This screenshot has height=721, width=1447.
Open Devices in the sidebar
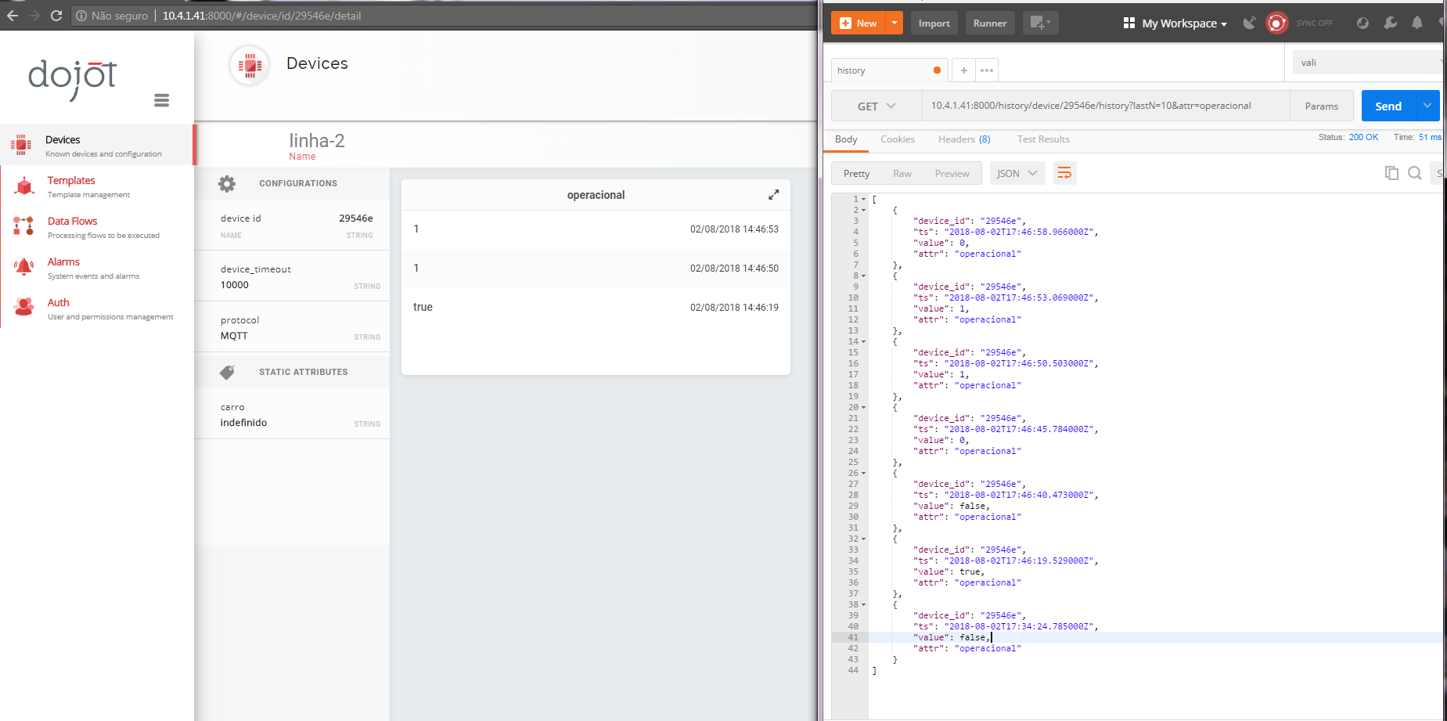click(x=97, y=145)
